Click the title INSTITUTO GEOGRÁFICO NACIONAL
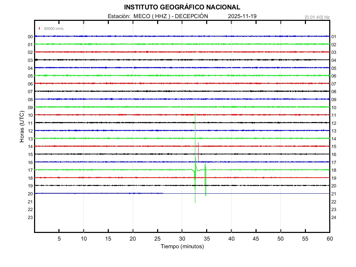This screenshot has width=356, height=267. point(182,7)
